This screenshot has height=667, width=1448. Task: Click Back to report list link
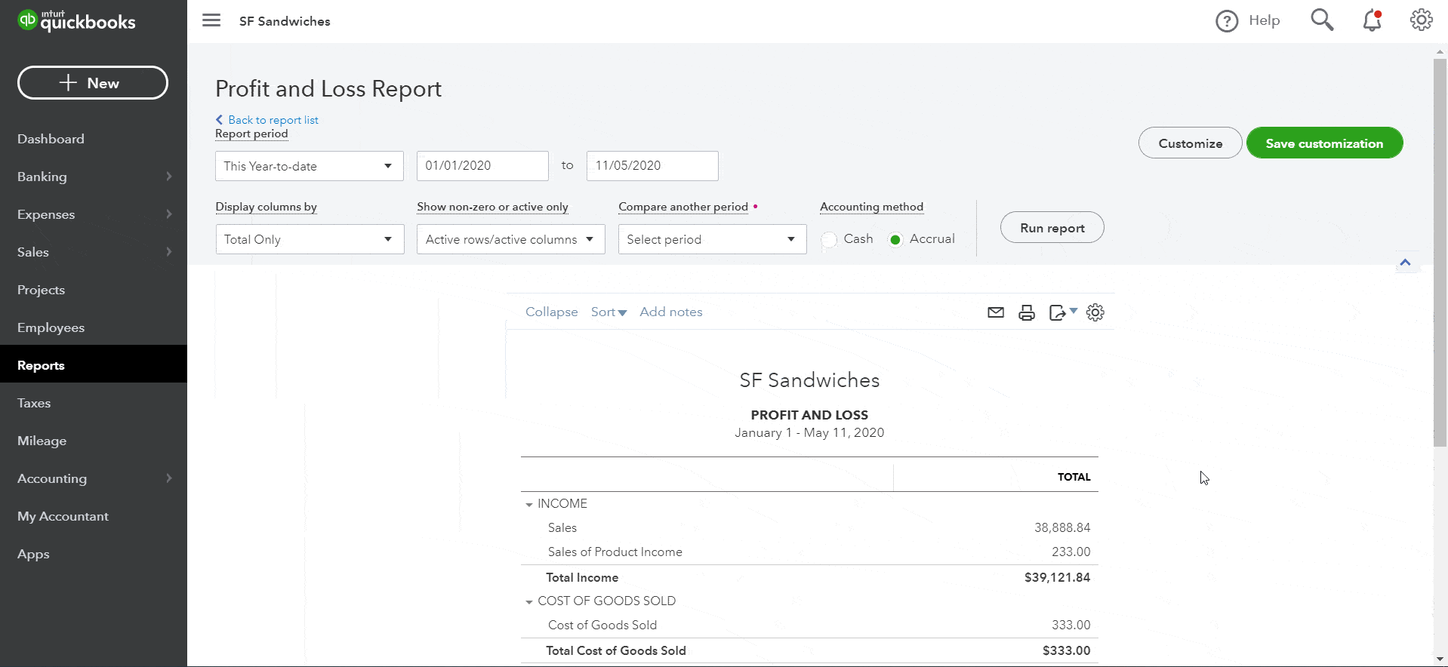[273, 120]
